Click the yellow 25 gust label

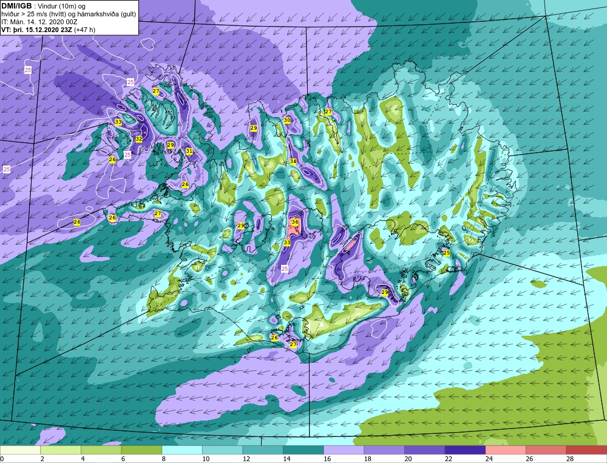pos(447,252)
